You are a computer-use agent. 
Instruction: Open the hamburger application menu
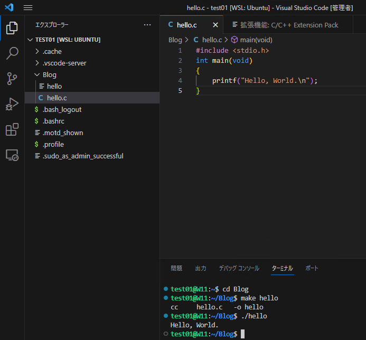[x=28, y=8]
